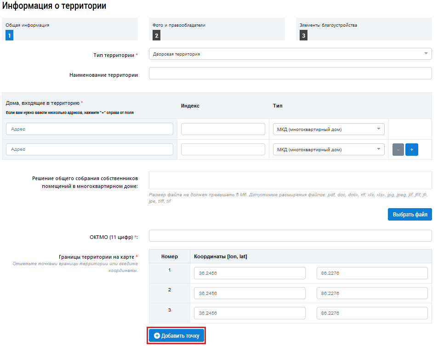Image resolution: width=438 pixels, height=346 pixels.
Task: Expand the first row 'МКД' type dropdown
Action: pyautogui.click(x=329, y=129)
